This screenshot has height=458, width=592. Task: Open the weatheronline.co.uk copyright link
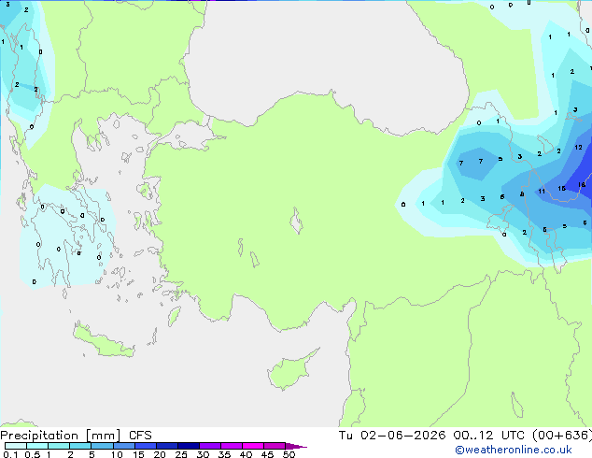pyautogui.click(x=514, y=450)
